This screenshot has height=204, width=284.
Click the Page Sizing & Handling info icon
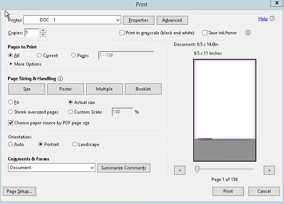coord(60,79)
